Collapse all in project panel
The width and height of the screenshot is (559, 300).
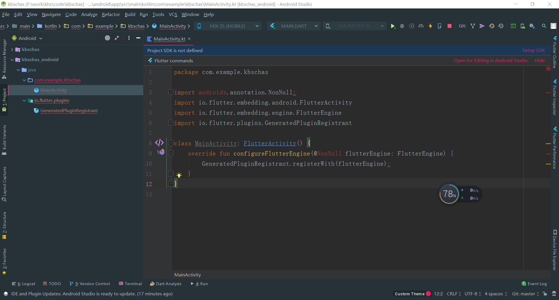pos(117,38)
